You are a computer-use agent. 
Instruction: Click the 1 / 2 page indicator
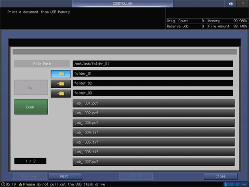[x=30, y=161]
